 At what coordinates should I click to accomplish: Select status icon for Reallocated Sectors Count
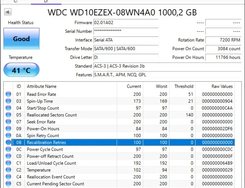(x=8, y=115)
